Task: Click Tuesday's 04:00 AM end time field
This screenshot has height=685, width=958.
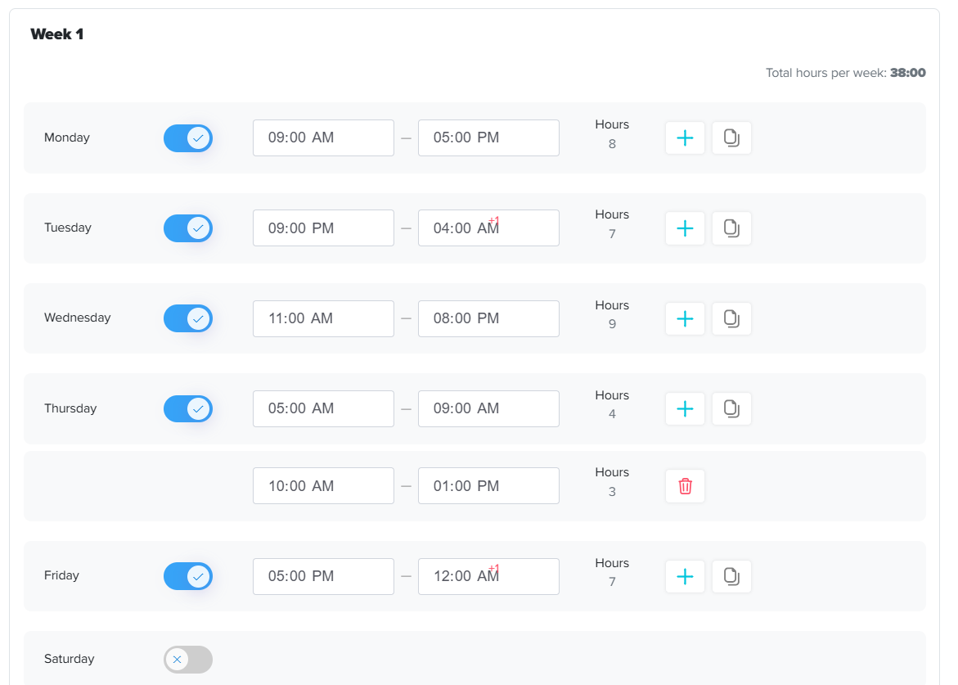Action: 488,228
